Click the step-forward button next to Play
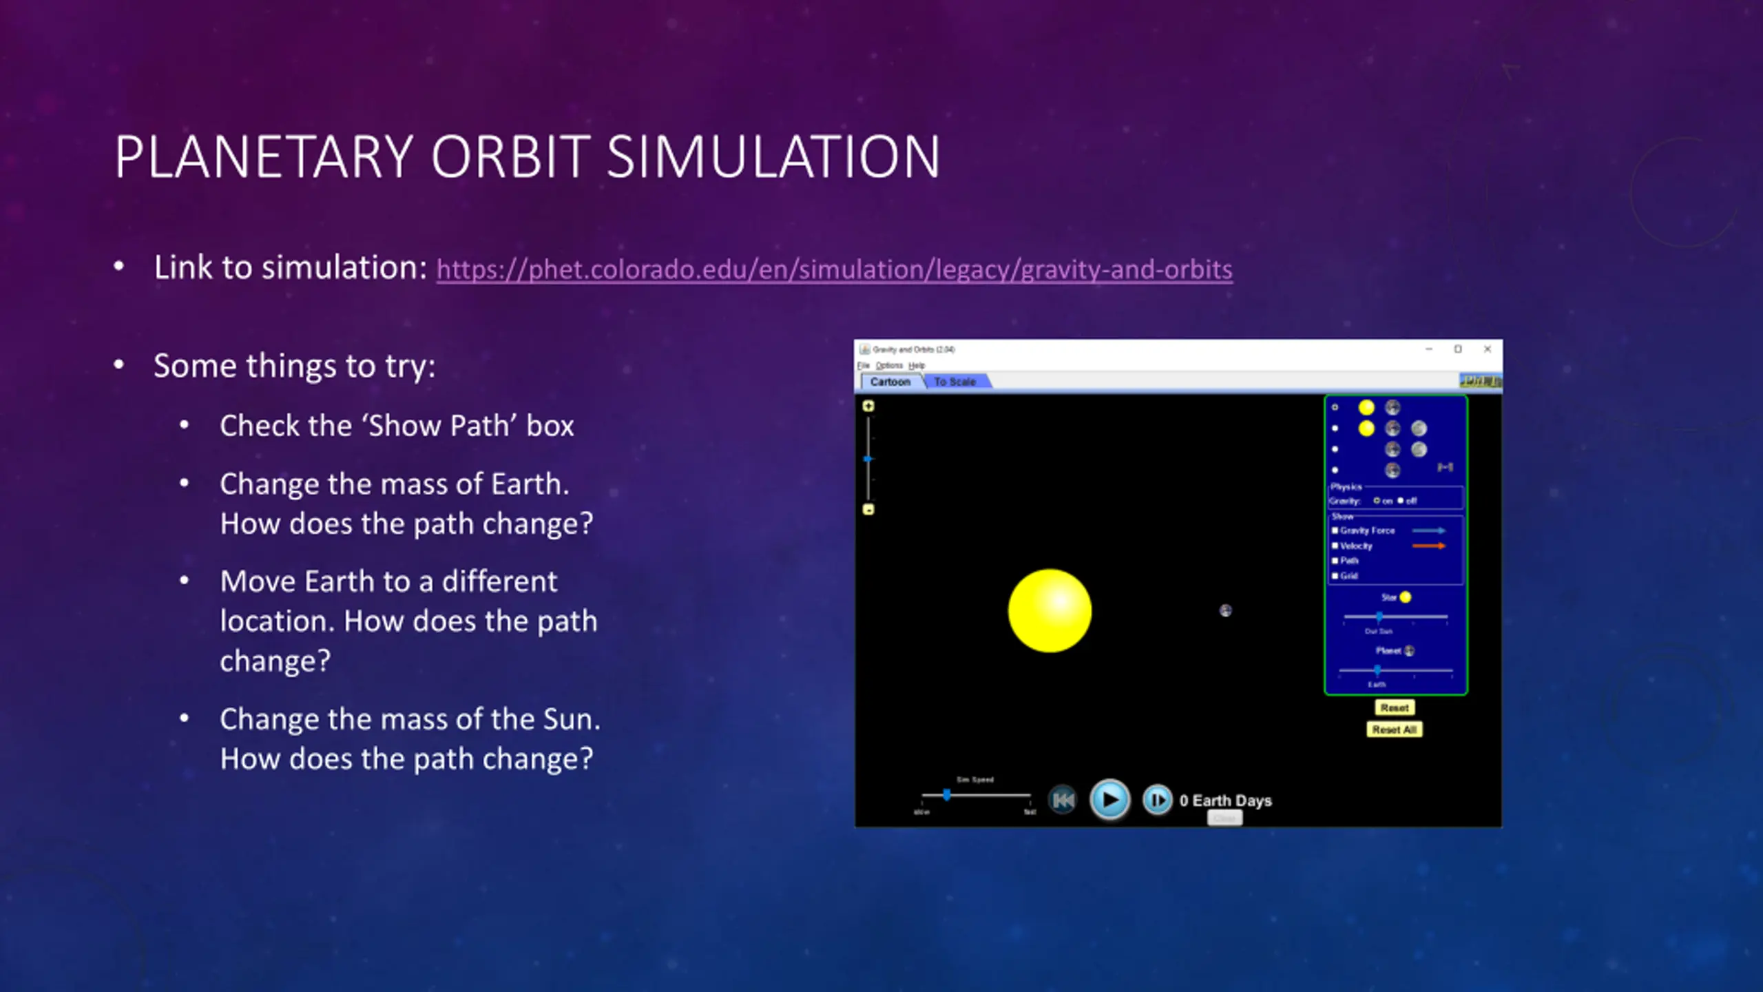 click(x=1157, y=800)
